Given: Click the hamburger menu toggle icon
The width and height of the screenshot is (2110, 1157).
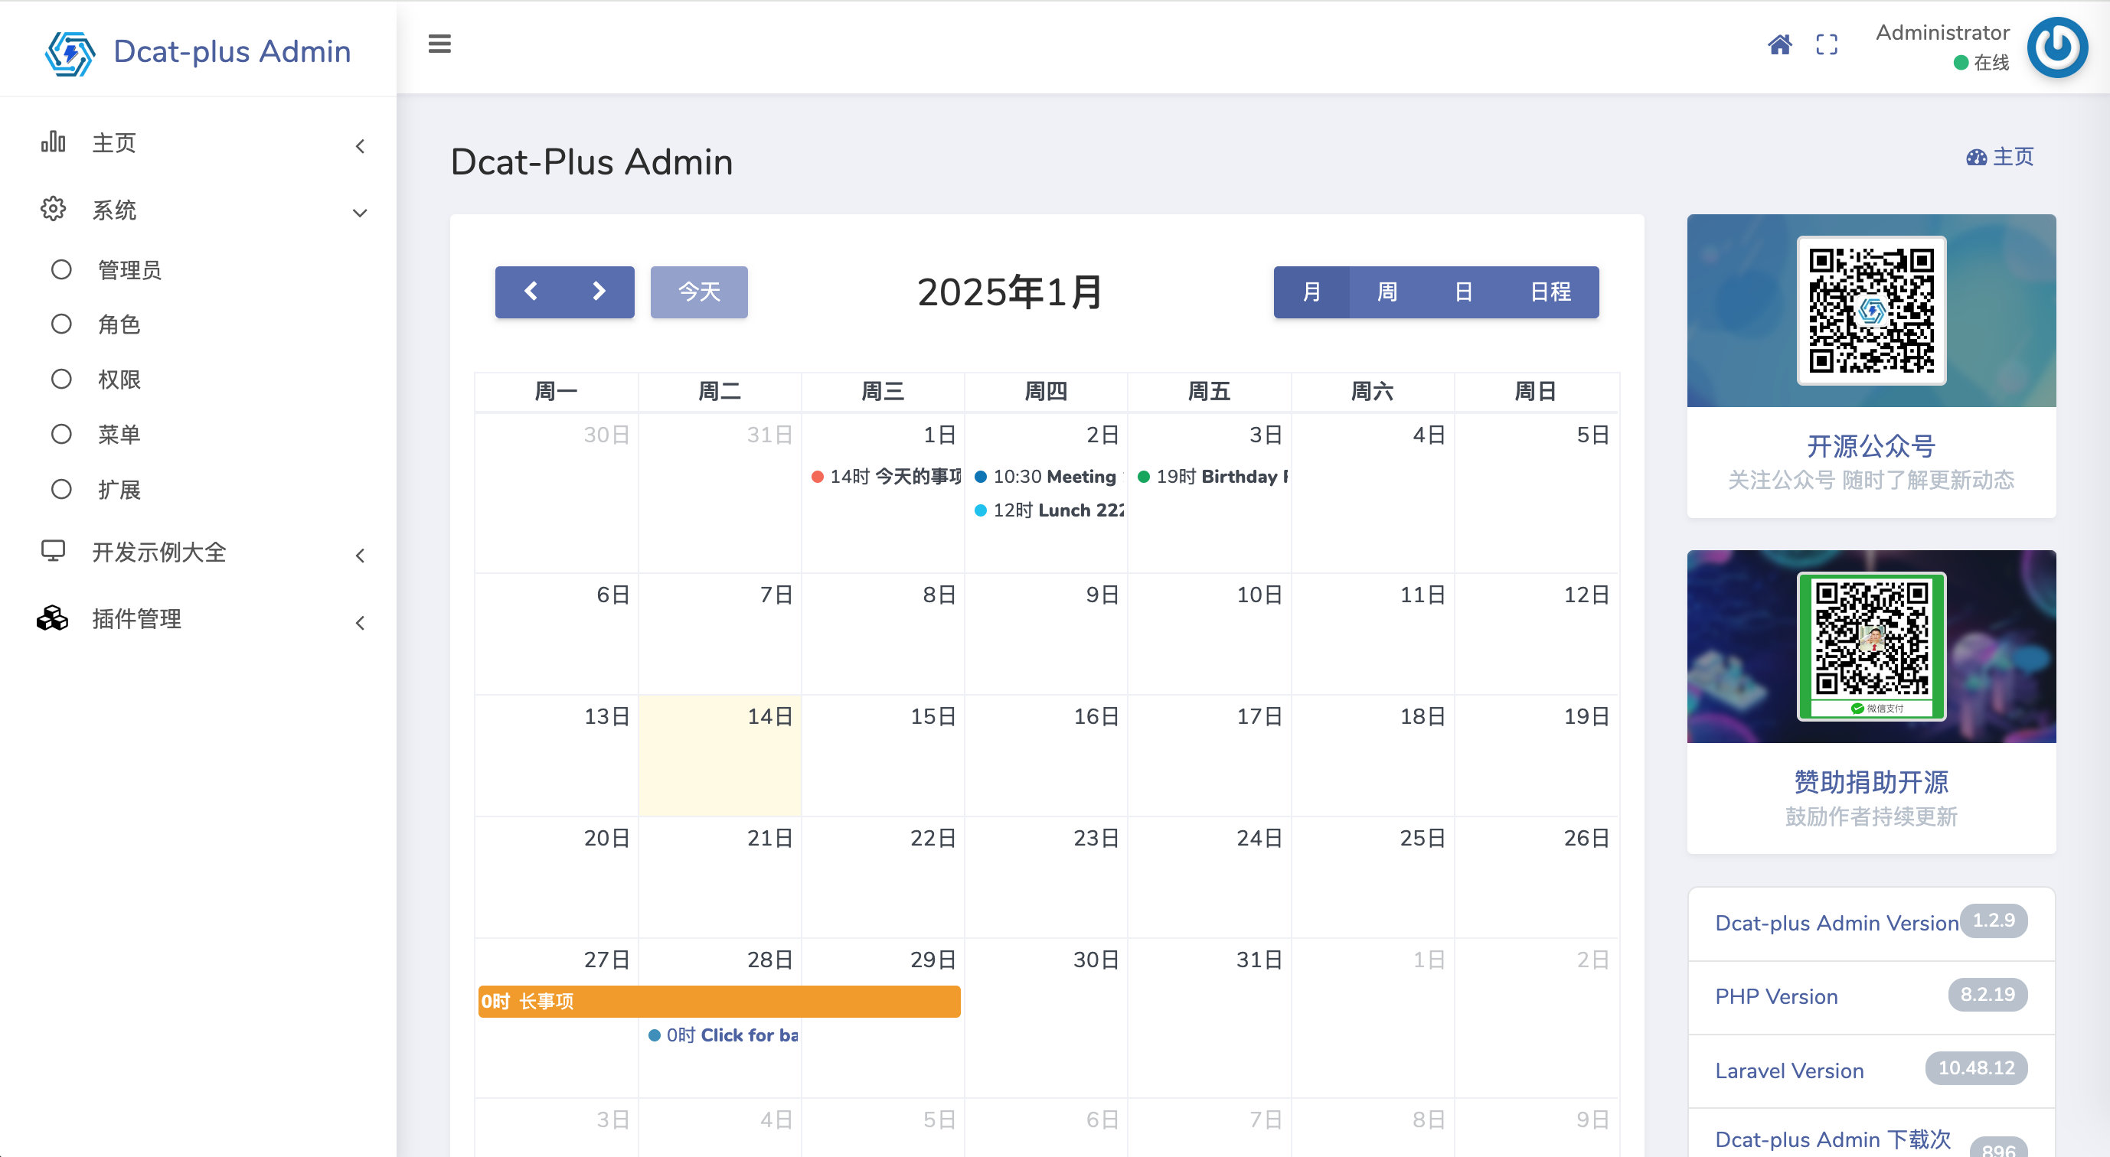Looking at the screenshot, I should pyautogui.click(x=439, y=44).
